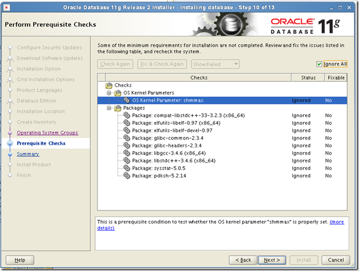The width and height of the screenshot is (359, 271).
Task: Click the Checks root folder icon
Action: point(109,85)
